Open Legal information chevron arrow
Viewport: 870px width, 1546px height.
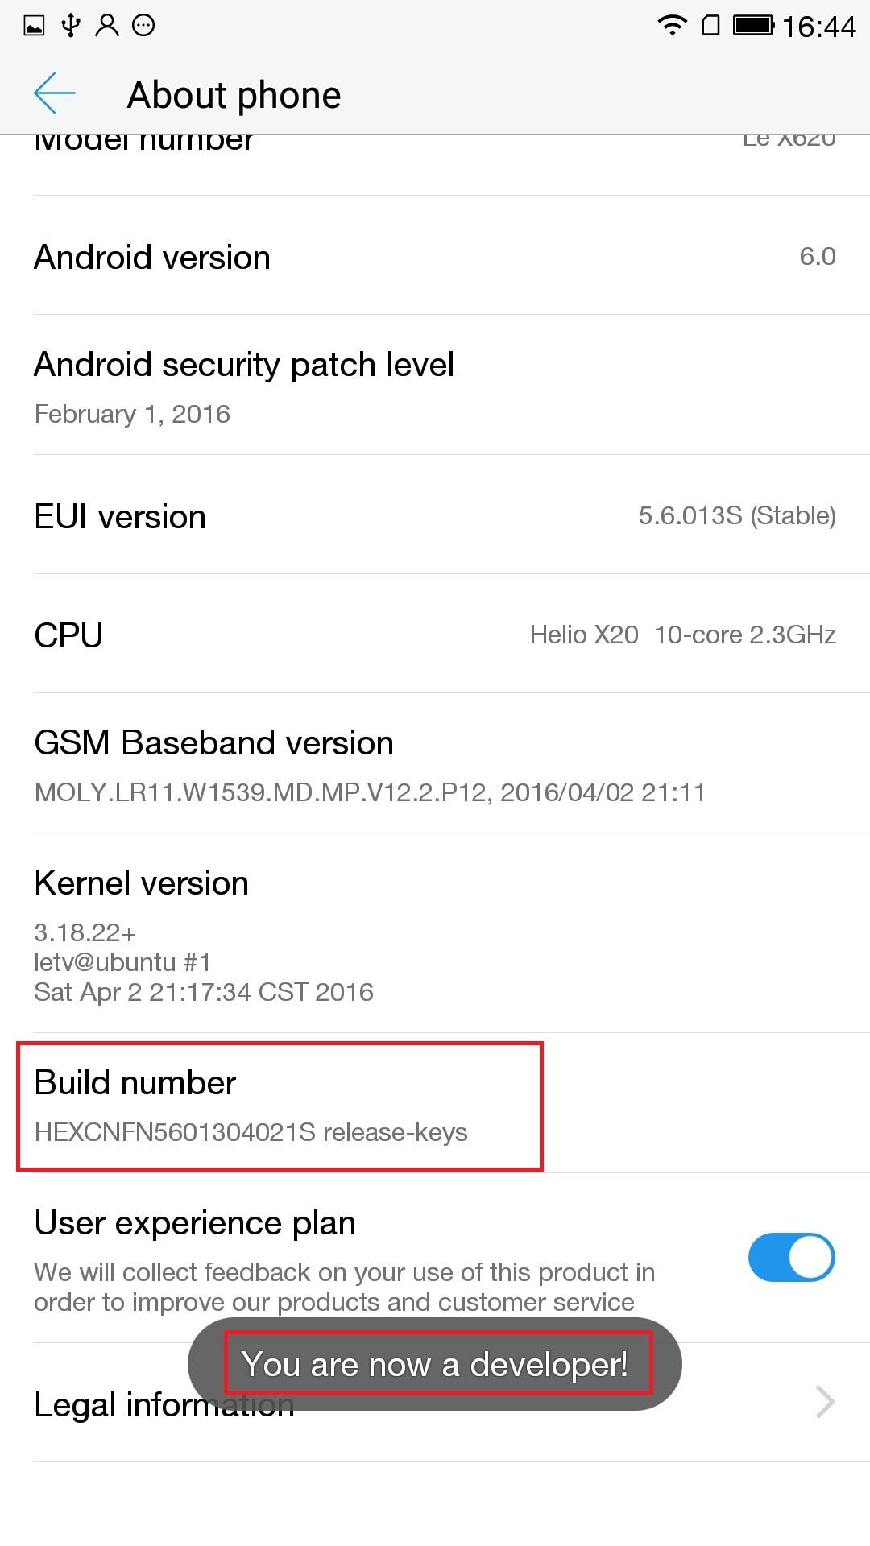point(825,1402)
